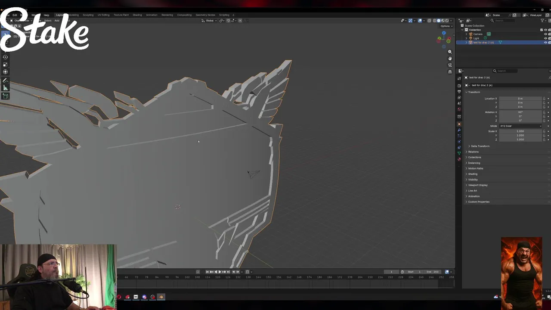Switch perspective/orthographic grid icon
The width and height of the screenshot is (551, 310).
pyautogui.click(x=450, y=71)
